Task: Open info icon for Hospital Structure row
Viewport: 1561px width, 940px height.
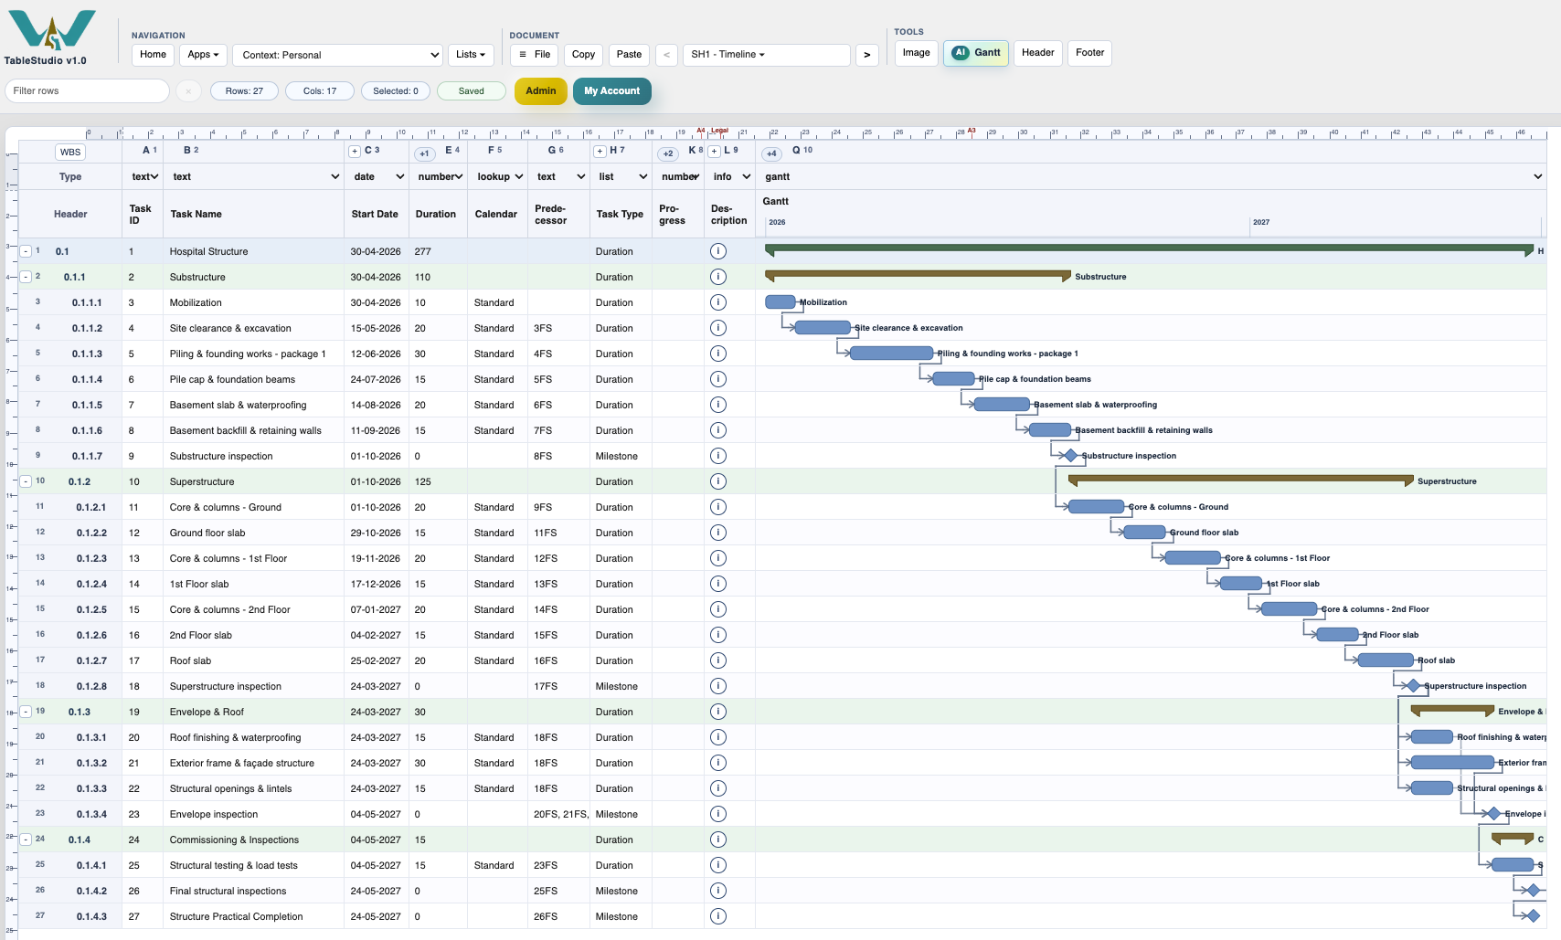Action: coord(718,251)
